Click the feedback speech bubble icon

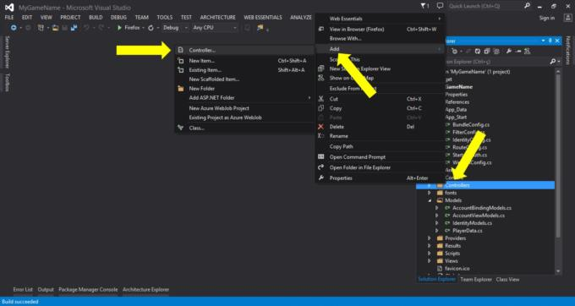point(440,6)
